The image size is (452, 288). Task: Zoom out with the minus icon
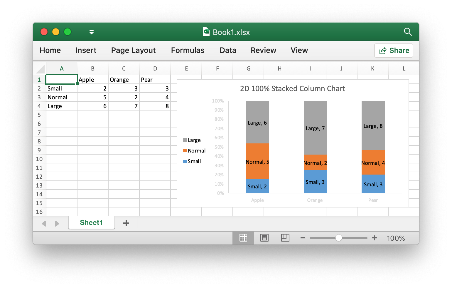coord(303,238)
